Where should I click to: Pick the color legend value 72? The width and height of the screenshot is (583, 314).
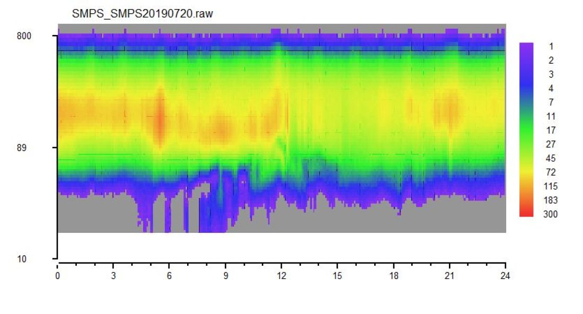pyautogui.click(x=551, y=172)
